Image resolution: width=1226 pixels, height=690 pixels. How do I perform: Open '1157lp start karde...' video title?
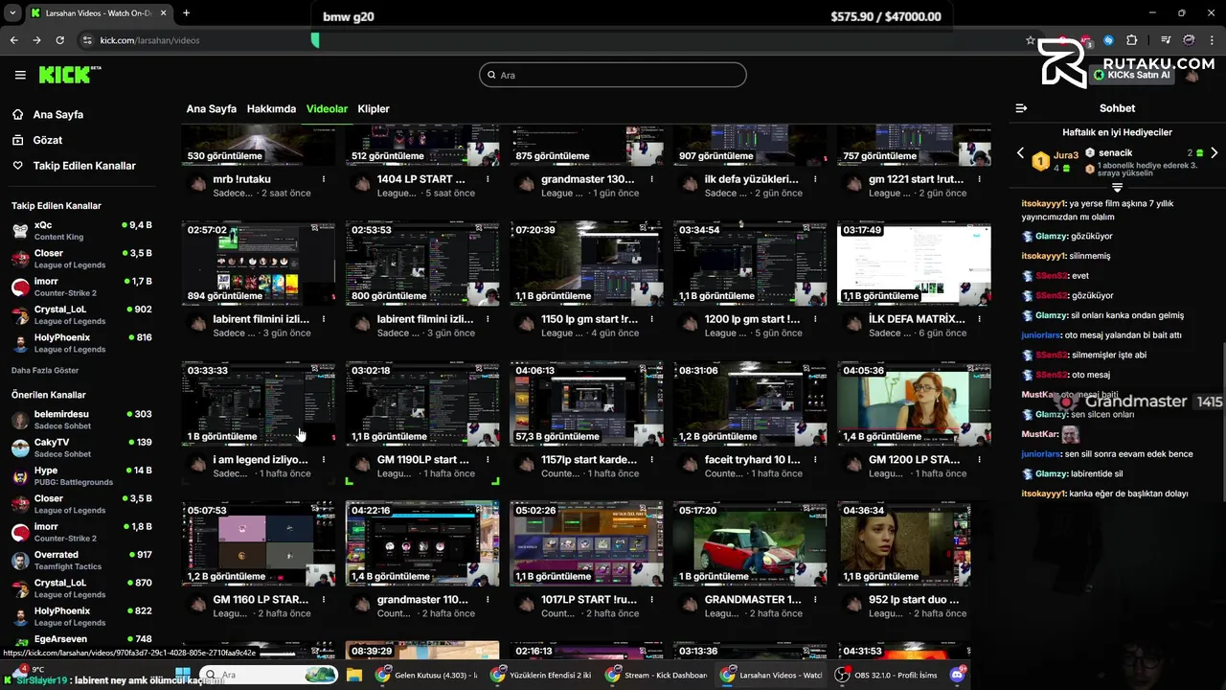click(x=589, y=460)
